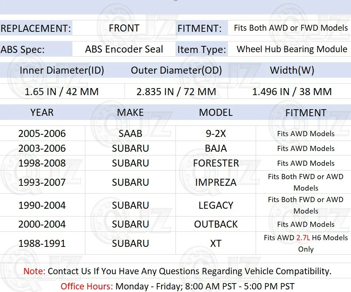Screen dimensions: 351x292
Task: Click the SAAB make cell
Action: (130, 134)
